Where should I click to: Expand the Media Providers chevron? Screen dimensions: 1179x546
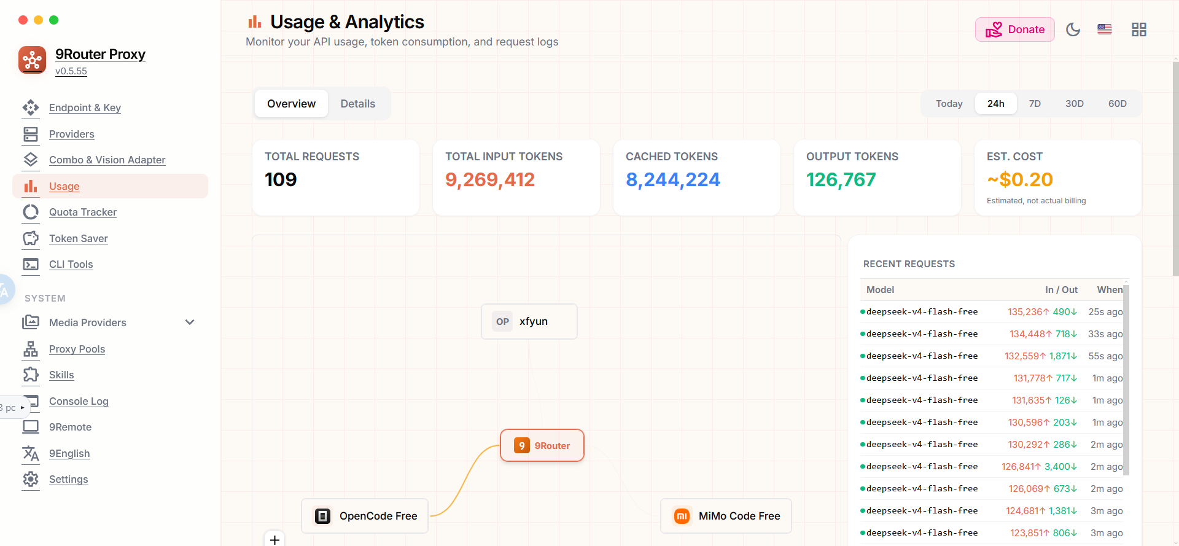point(190,322)
